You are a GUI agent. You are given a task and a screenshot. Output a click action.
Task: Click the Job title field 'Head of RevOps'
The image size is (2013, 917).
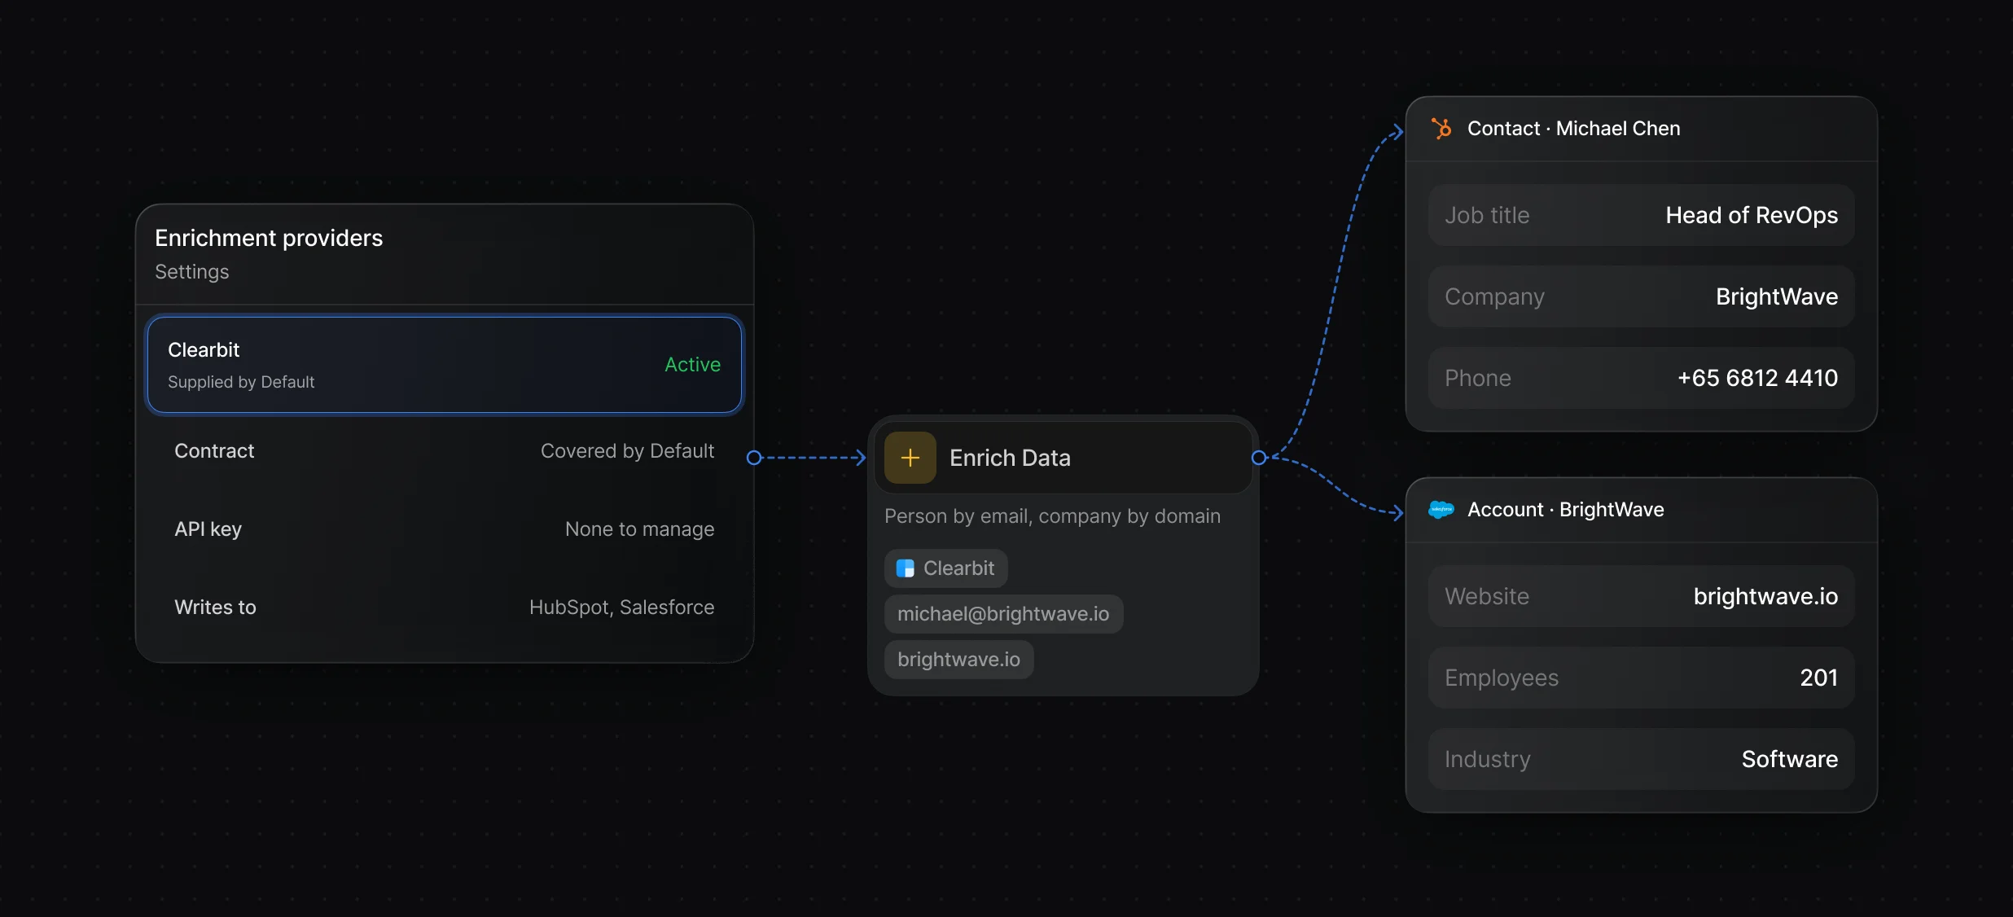click(1642, 215)
